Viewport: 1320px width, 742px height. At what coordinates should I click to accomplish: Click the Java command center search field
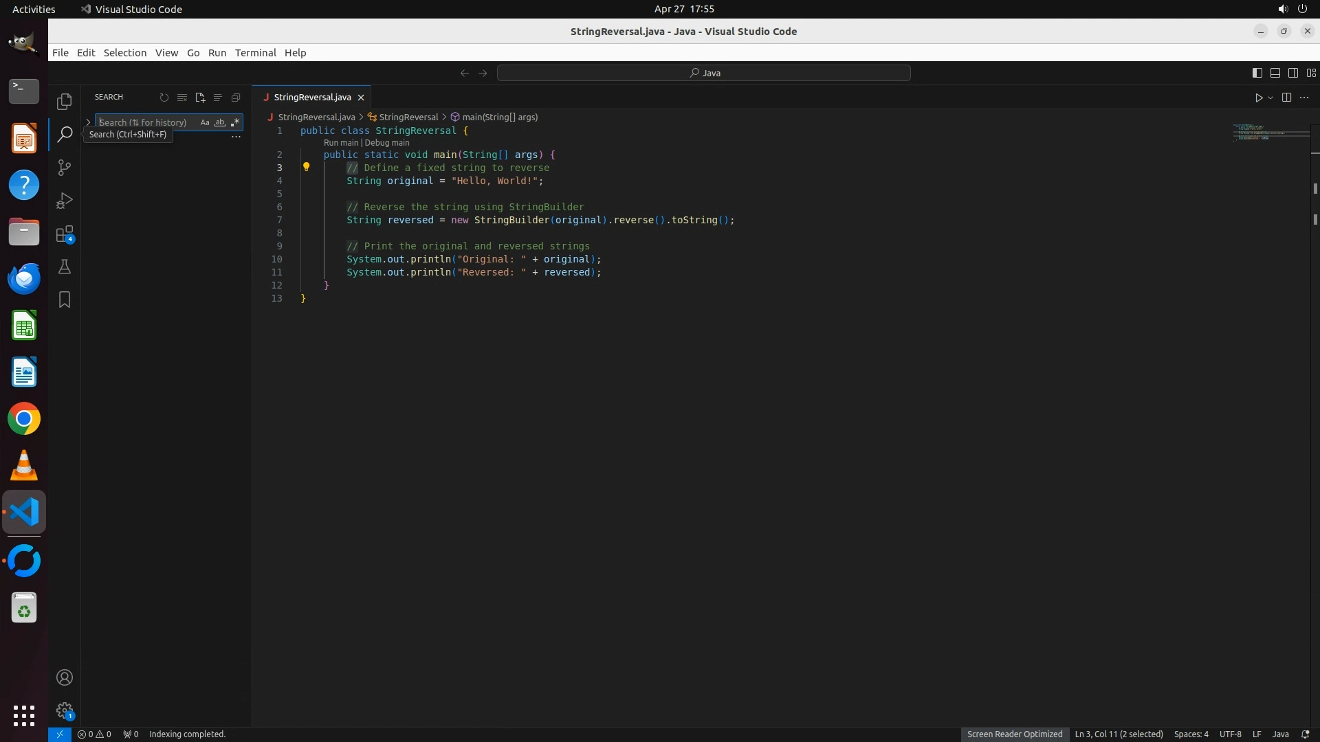pos(704,73)
